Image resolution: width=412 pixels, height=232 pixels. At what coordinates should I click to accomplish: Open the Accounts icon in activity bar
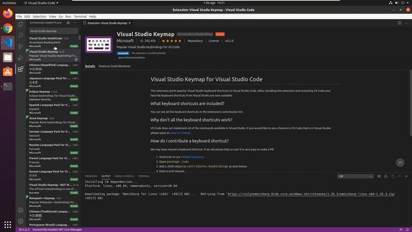21,210
